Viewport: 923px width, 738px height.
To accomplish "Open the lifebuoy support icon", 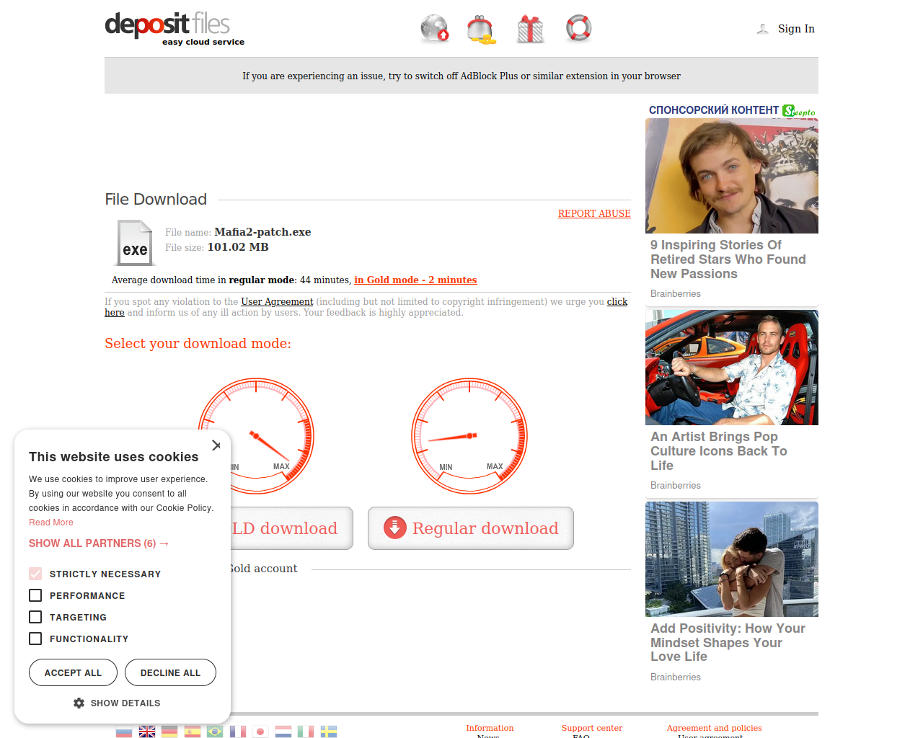I will [x=578, y=28].
